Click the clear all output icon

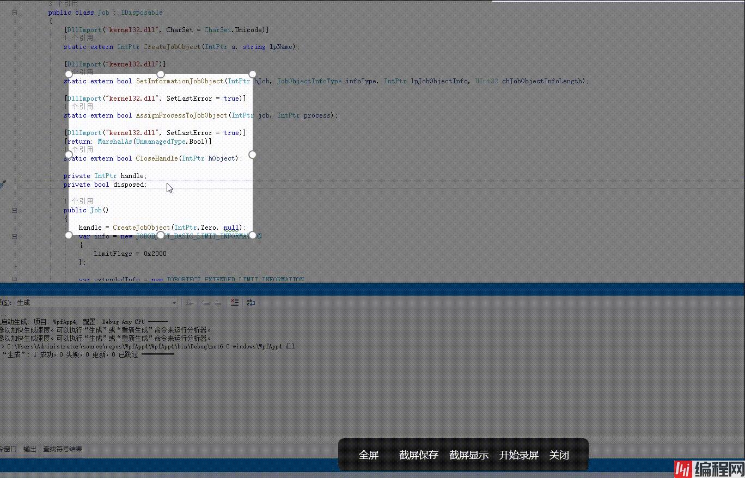coord(235,303)
